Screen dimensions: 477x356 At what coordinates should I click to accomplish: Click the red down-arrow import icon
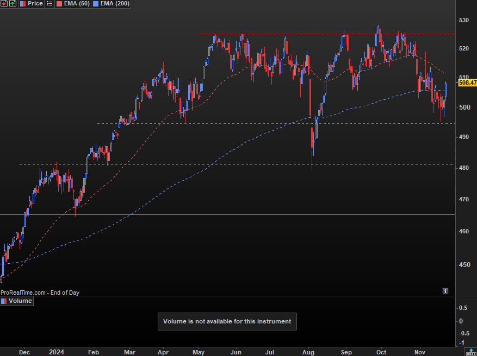click(x=4, y=4)
